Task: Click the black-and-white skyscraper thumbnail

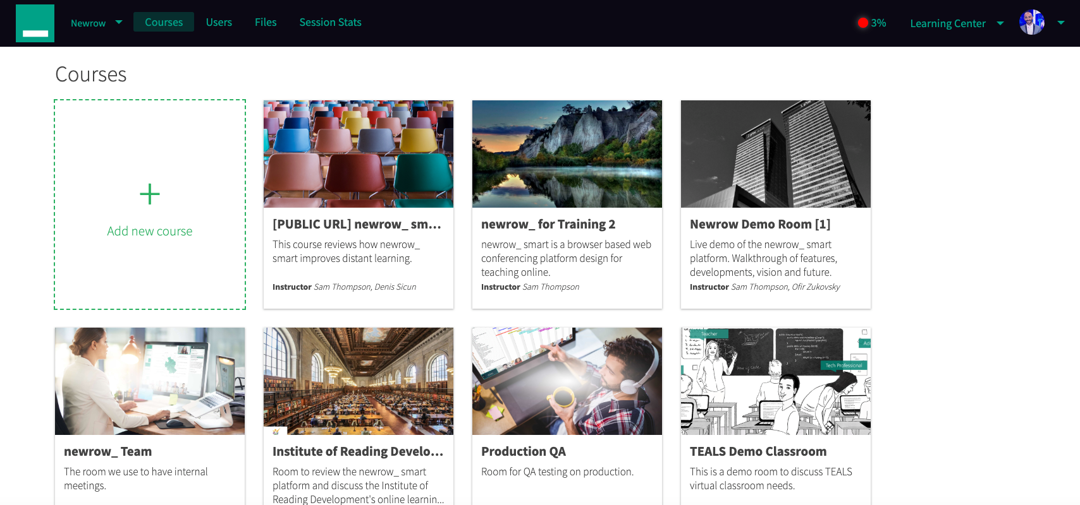Action: tap(776, 154)
